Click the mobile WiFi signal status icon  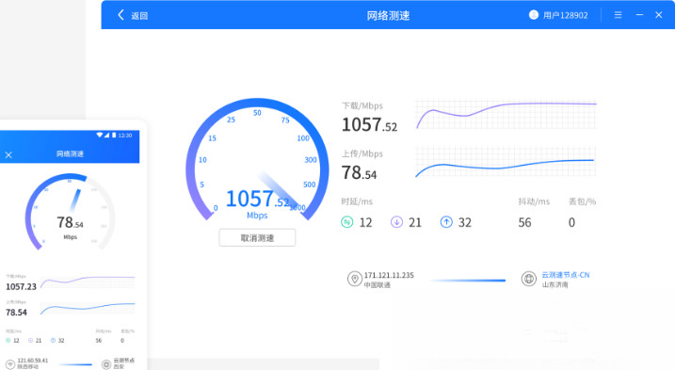(100, 135)
